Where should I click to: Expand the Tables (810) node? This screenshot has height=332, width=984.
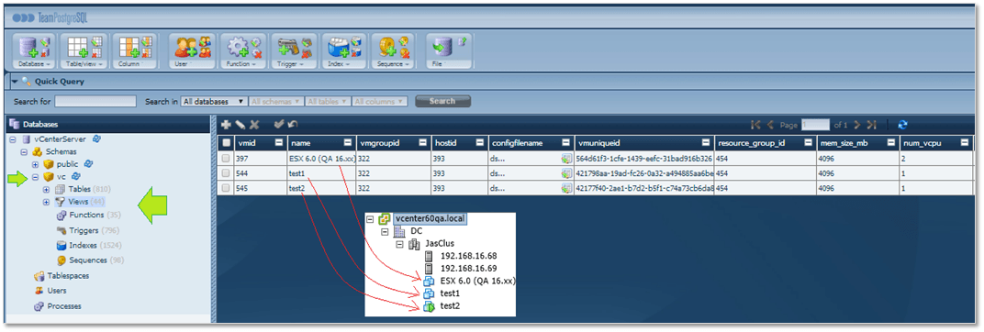[47, 189]
